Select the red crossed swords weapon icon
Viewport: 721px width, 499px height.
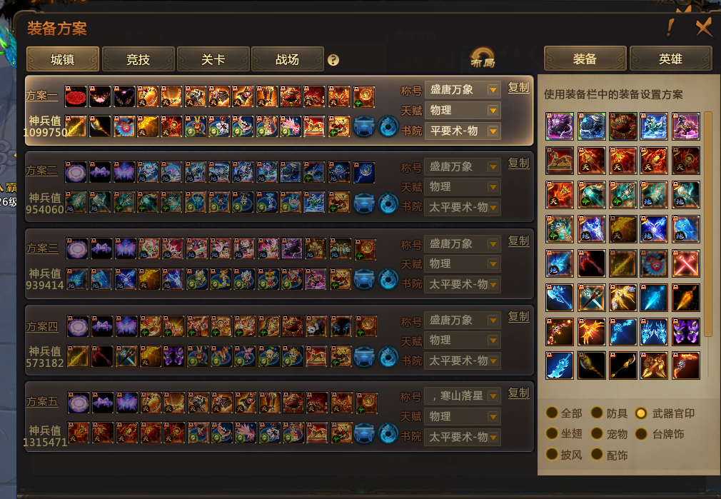point(685,263)
